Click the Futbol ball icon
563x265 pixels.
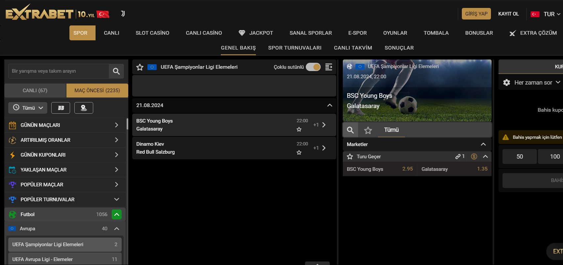click(x=13, y=214)
